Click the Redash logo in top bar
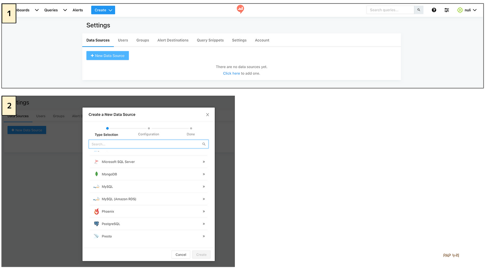This screenshot has height=268, width=487. [x=240, y=9]
